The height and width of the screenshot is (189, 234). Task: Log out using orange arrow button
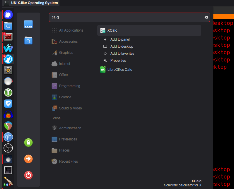pyautogui.click(x=28, y=159)
